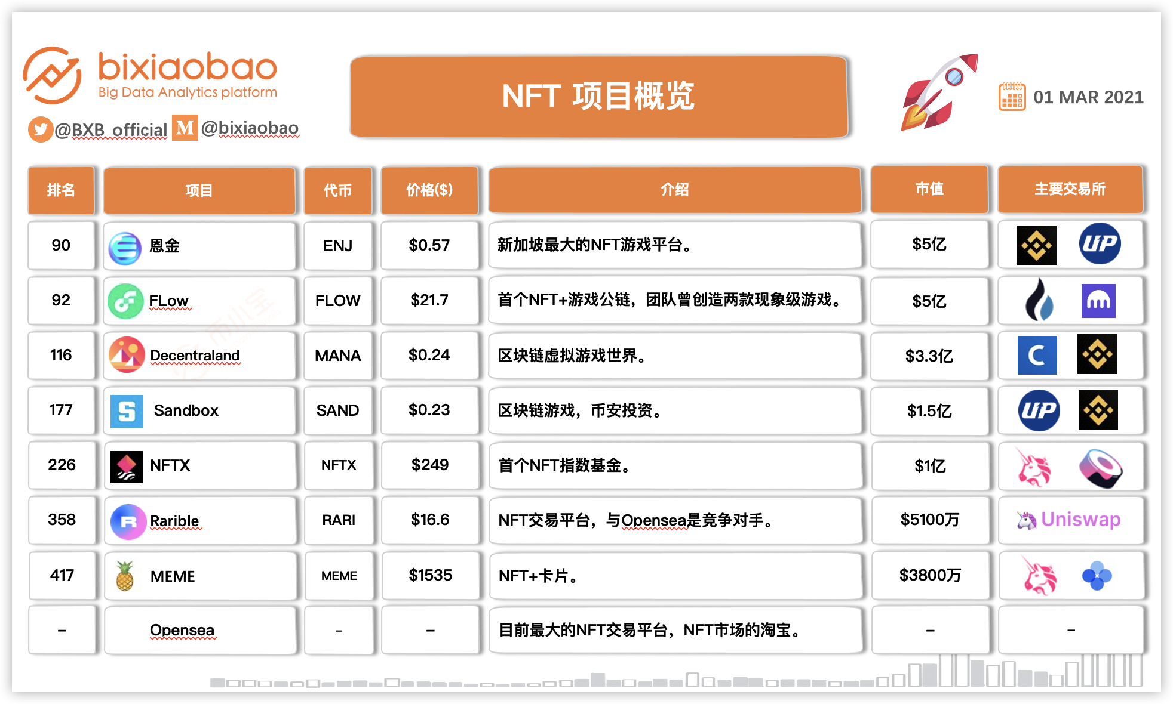Click the project name Opensea
The image size is (1173, 704).
[x=182, y=630]
